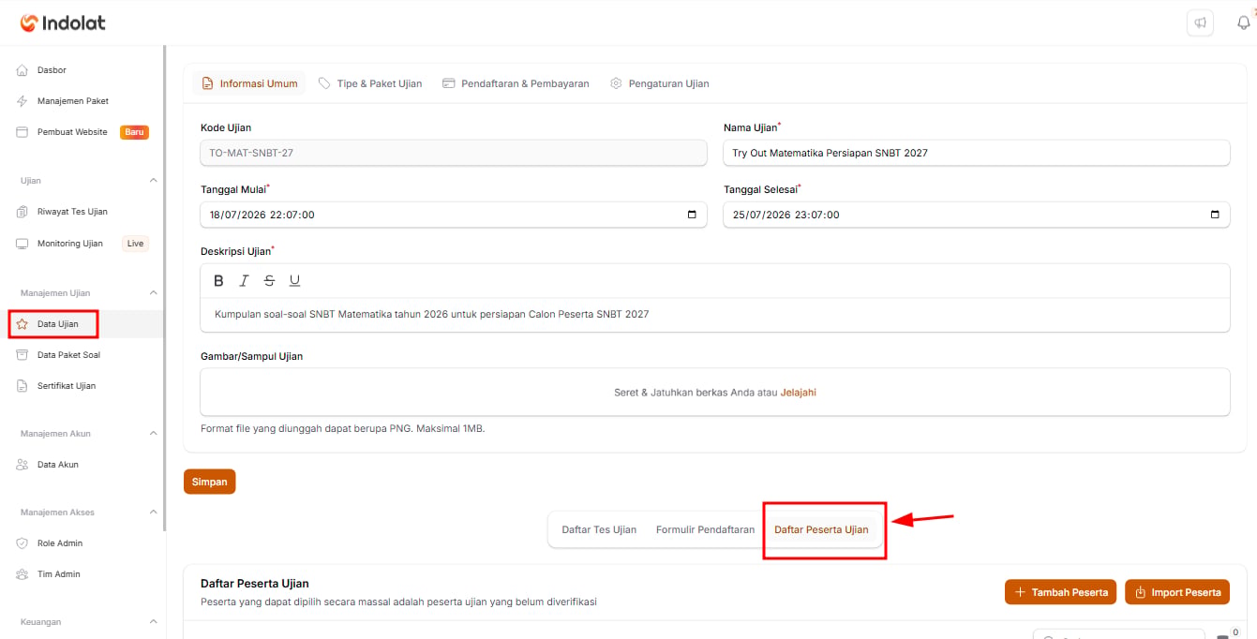Click into the Deskripsi Ujian text area
The height and width of the screenshot is (639, 1257).
715,315
